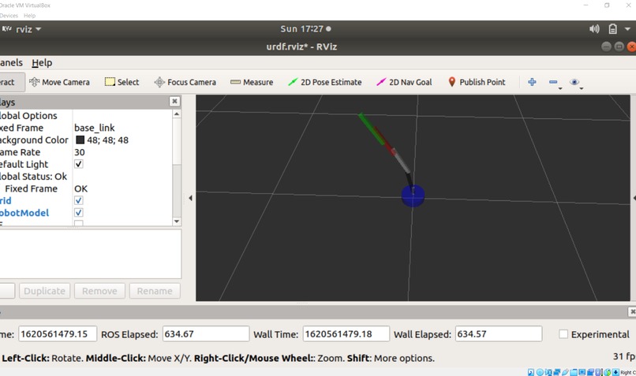Click the Background Color value 48; 48; 48
Image resolution: width=636 pixels, height=376 pixels.
[x=108, y=140]
